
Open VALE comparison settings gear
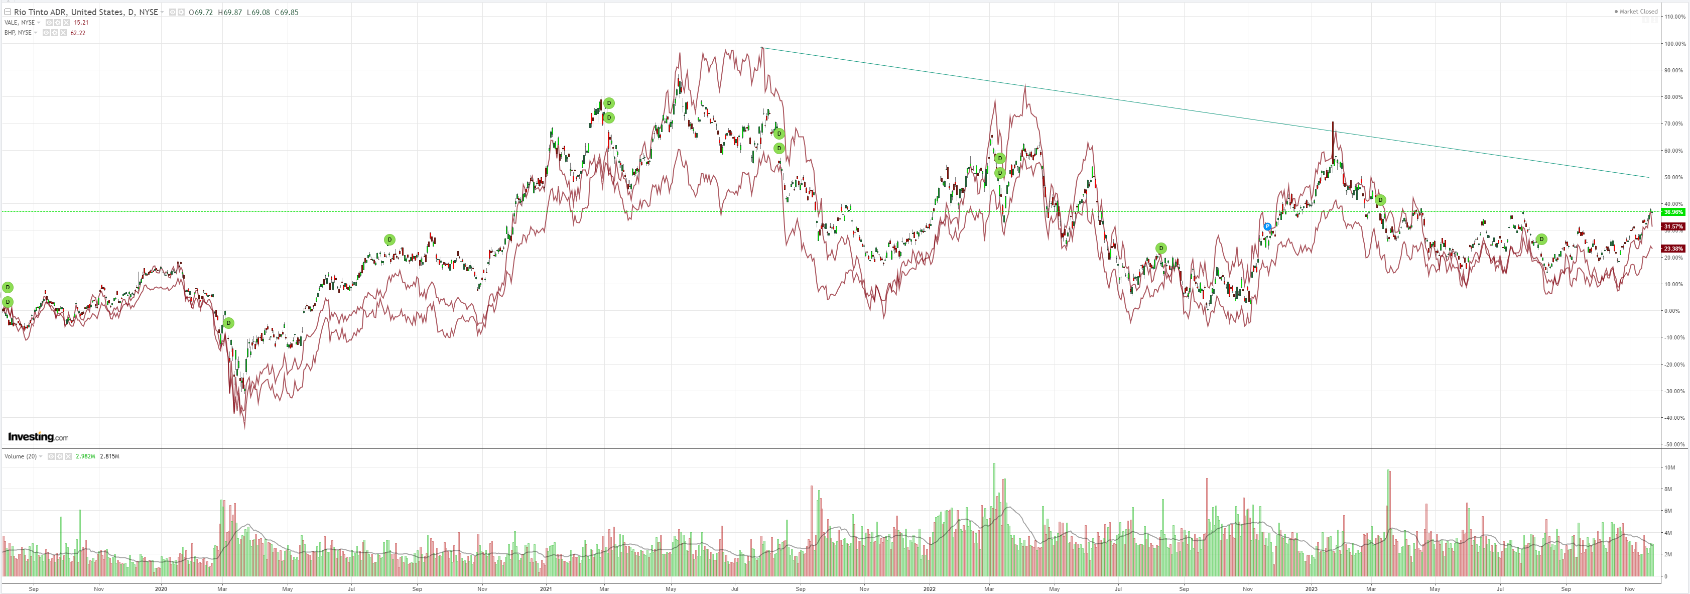pyautogui.click(x=58, y=22)
